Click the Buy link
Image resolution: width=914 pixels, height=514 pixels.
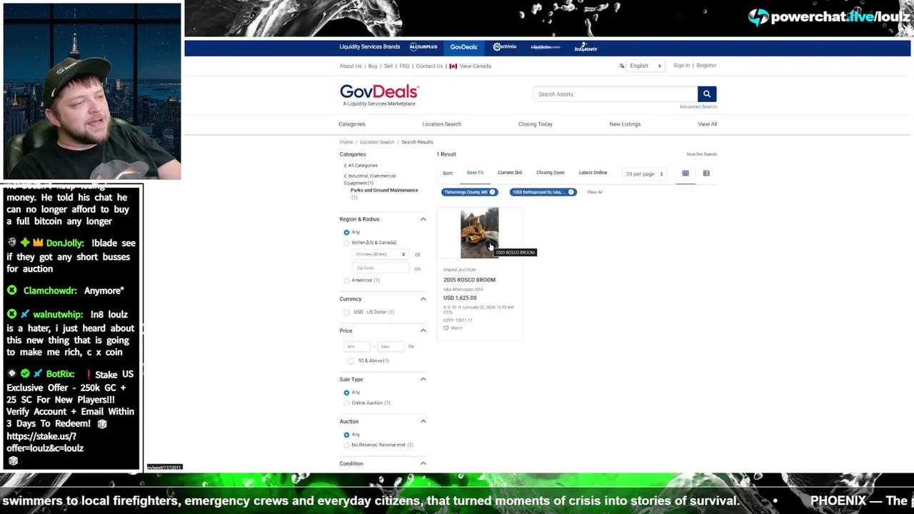(x=373, y=66)
